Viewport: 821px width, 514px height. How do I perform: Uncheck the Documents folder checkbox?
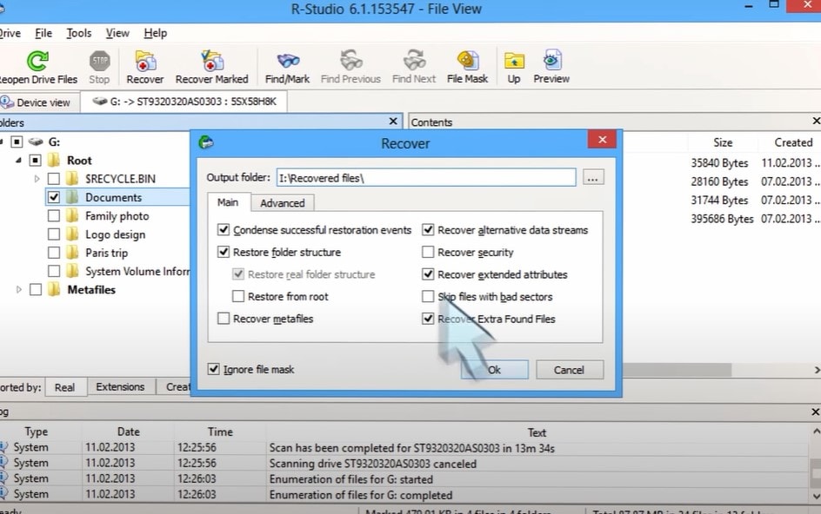click(53, 197)
